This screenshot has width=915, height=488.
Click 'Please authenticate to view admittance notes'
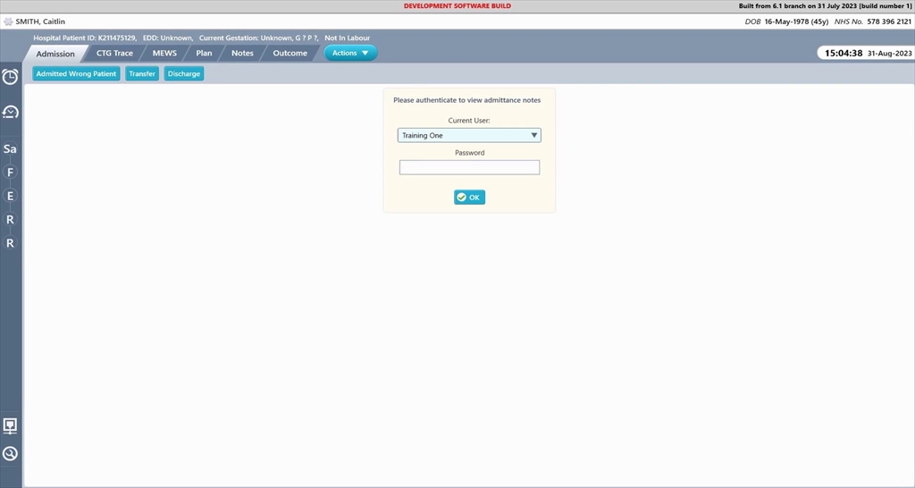[466, 100]
